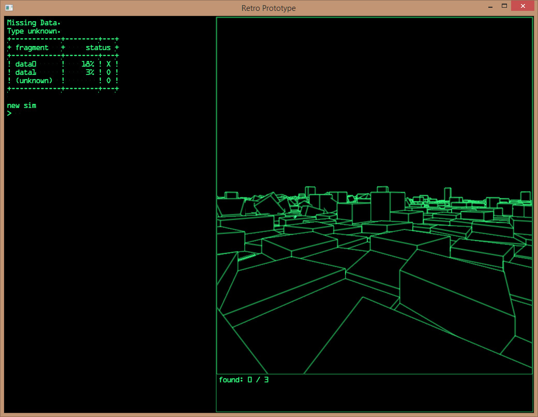Click the Retro Prototype window title

pyautogui.click(x=268, y=8)
